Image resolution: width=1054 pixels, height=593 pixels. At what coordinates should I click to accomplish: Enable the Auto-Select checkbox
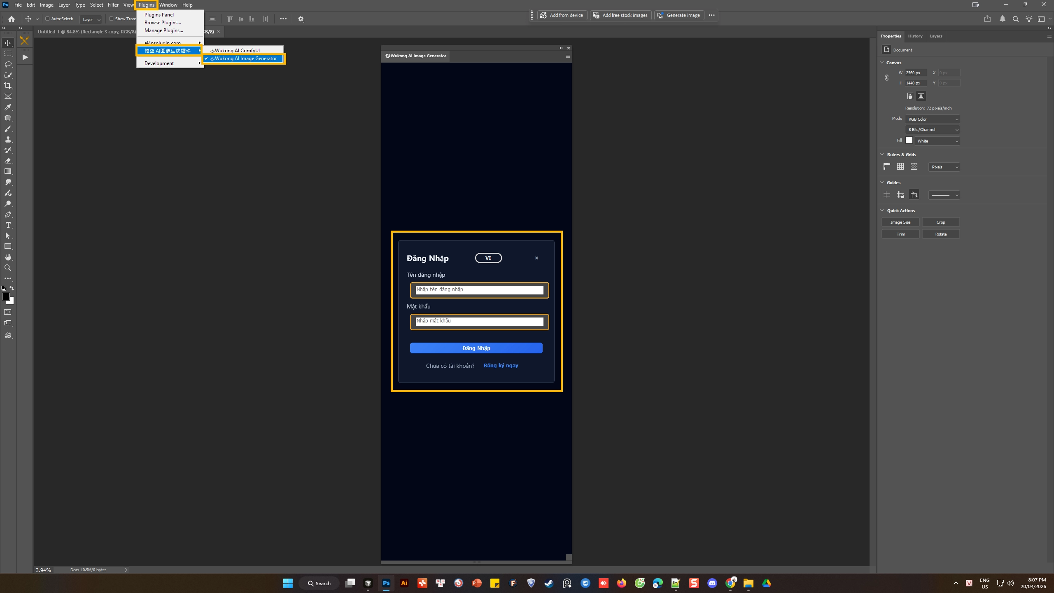point(47,19)
